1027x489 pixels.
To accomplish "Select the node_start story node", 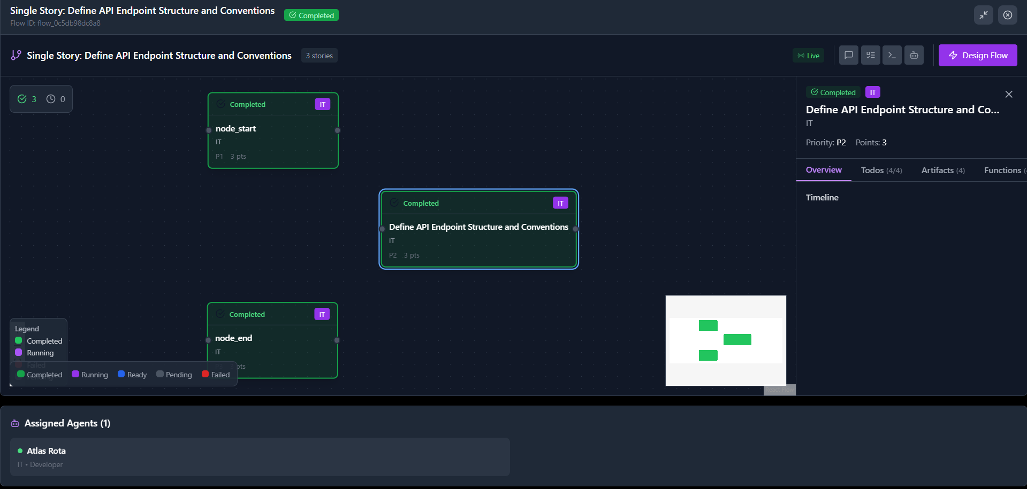I will (273, 130).
